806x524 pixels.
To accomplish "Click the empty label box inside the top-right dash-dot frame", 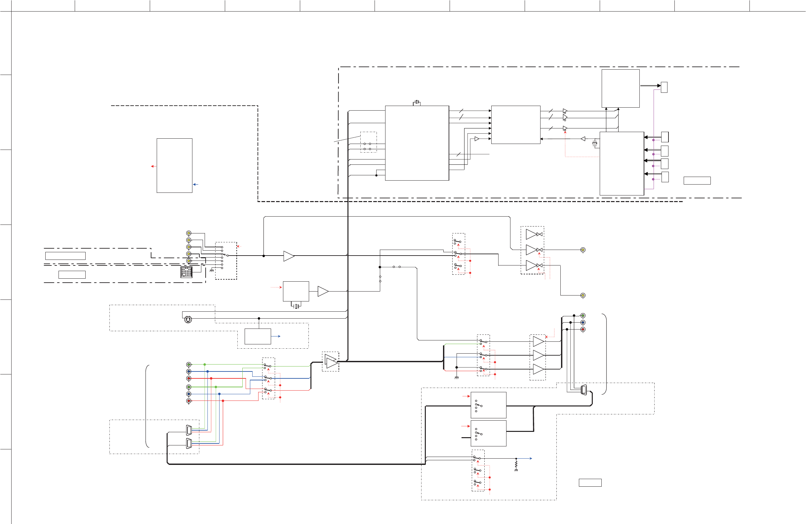I will pyautogui.click(x=697, y=181).
